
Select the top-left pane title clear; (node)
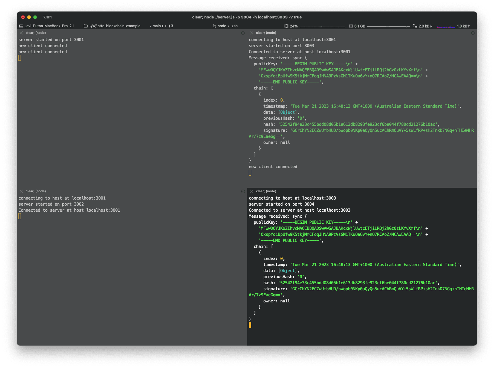click(x=36, y=33)
